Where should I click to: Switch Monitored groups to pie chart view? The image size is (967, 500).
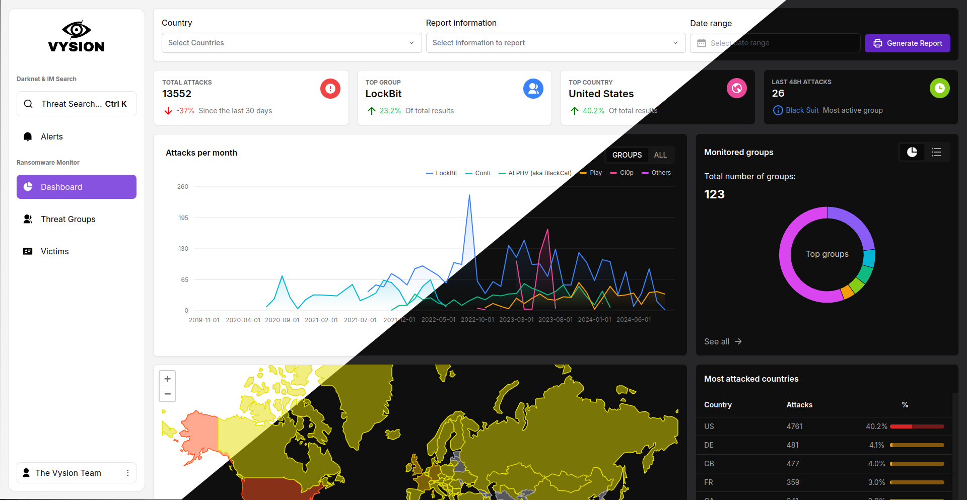(912, 152)
